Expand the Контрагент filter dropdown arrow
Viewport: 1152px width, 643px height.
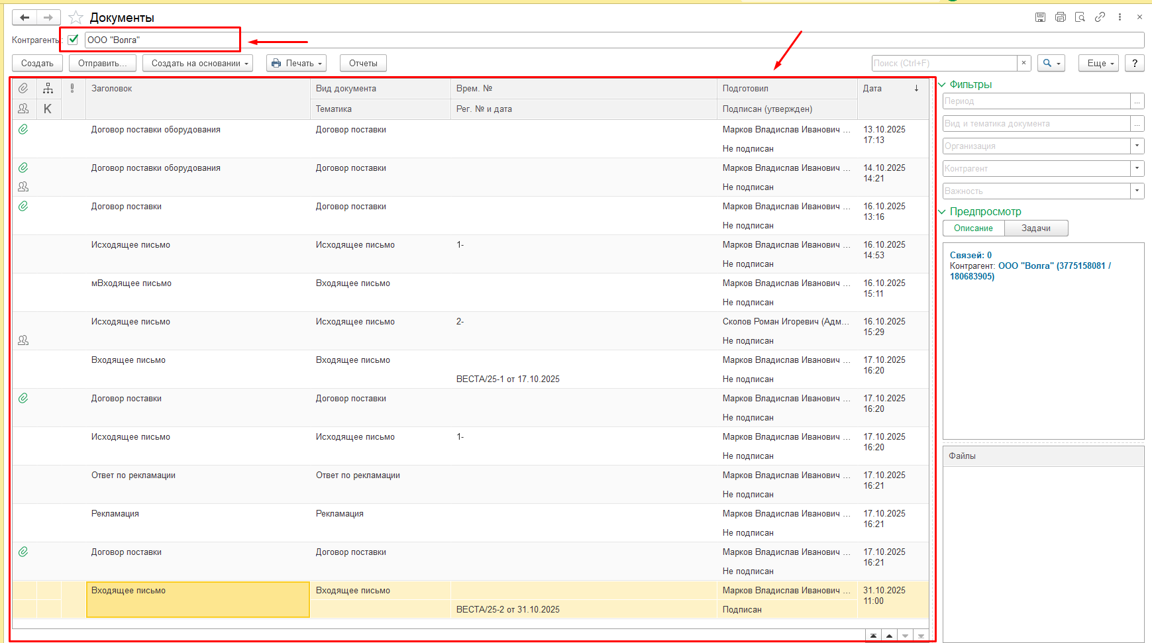(1137, 168)
